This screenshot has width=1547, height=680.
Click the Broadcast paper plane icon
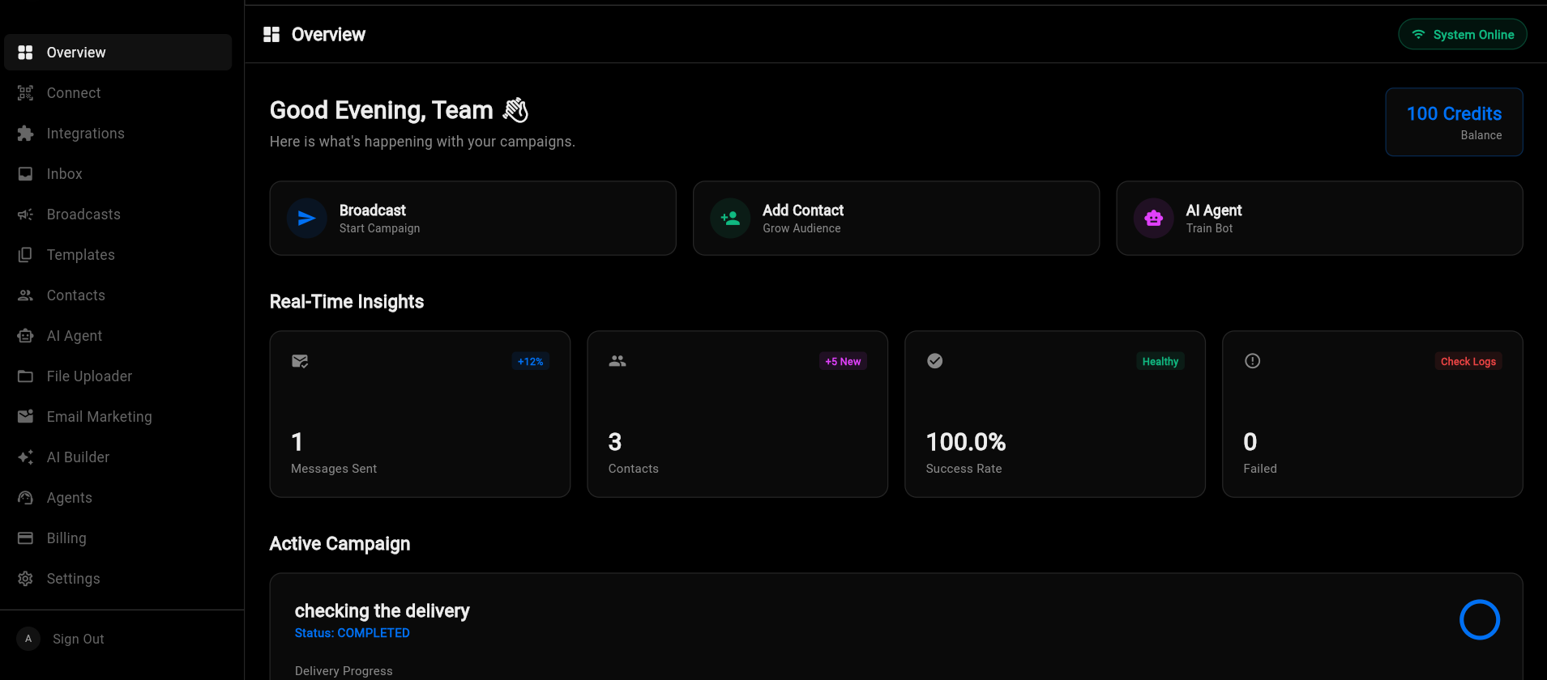click(x=306, y=219)
